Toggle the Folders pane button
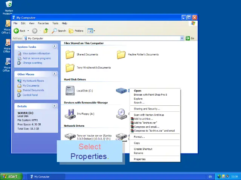This screenshot has width=241, height=180. pos(76,31)
